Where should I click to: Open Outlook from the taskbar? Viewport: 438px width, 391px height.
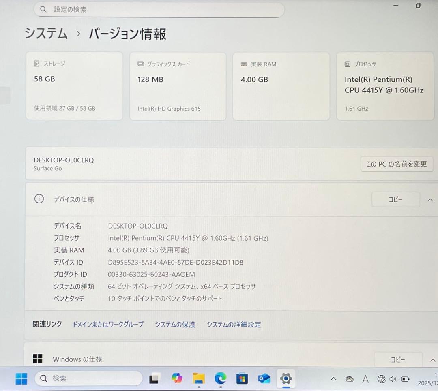264,379
